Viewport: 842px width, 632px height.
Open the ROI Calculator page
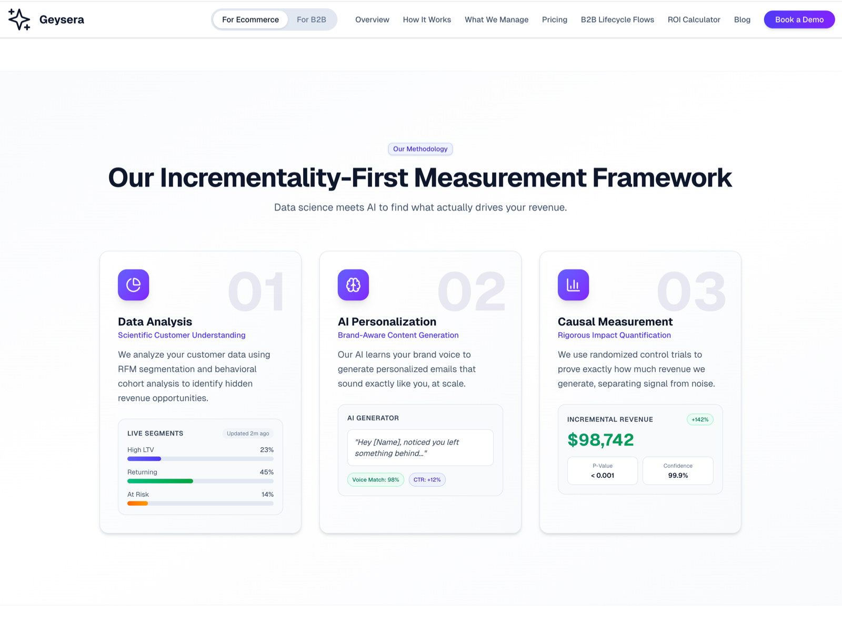tap(694, 19)
